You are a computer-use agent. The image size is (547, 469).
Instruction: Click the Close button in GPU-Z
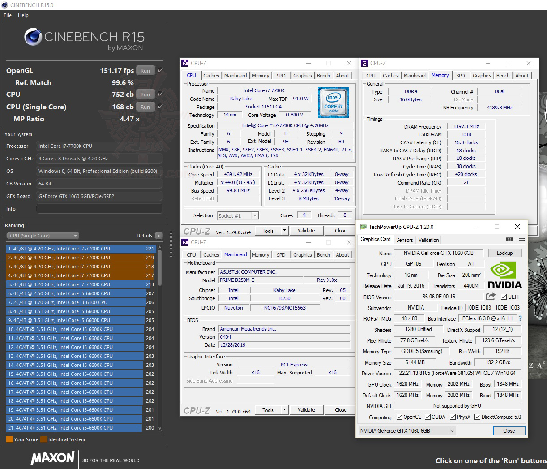(509, 431)
